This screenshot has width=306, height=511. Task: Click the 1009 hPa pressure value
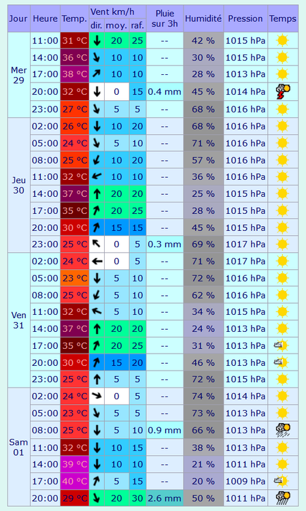click(245, 481)
